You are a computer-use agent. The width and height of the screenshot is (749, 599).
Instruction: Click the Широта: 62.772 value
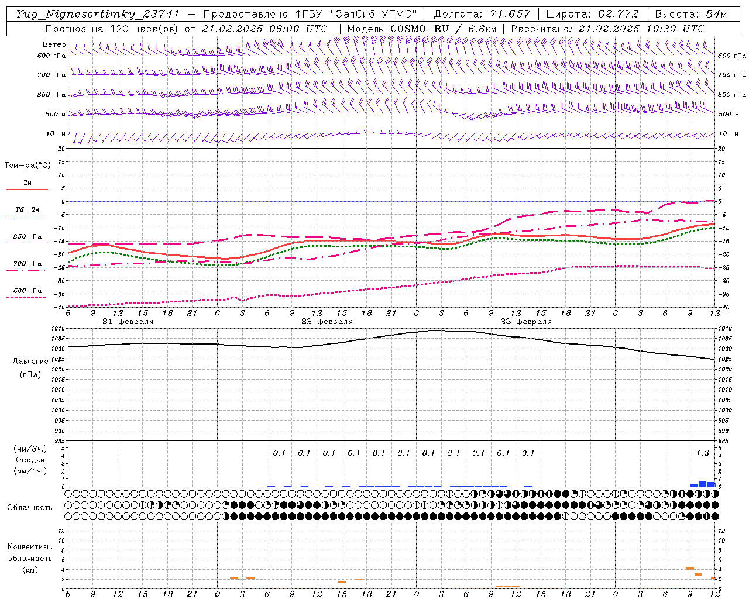pos(592,14)
